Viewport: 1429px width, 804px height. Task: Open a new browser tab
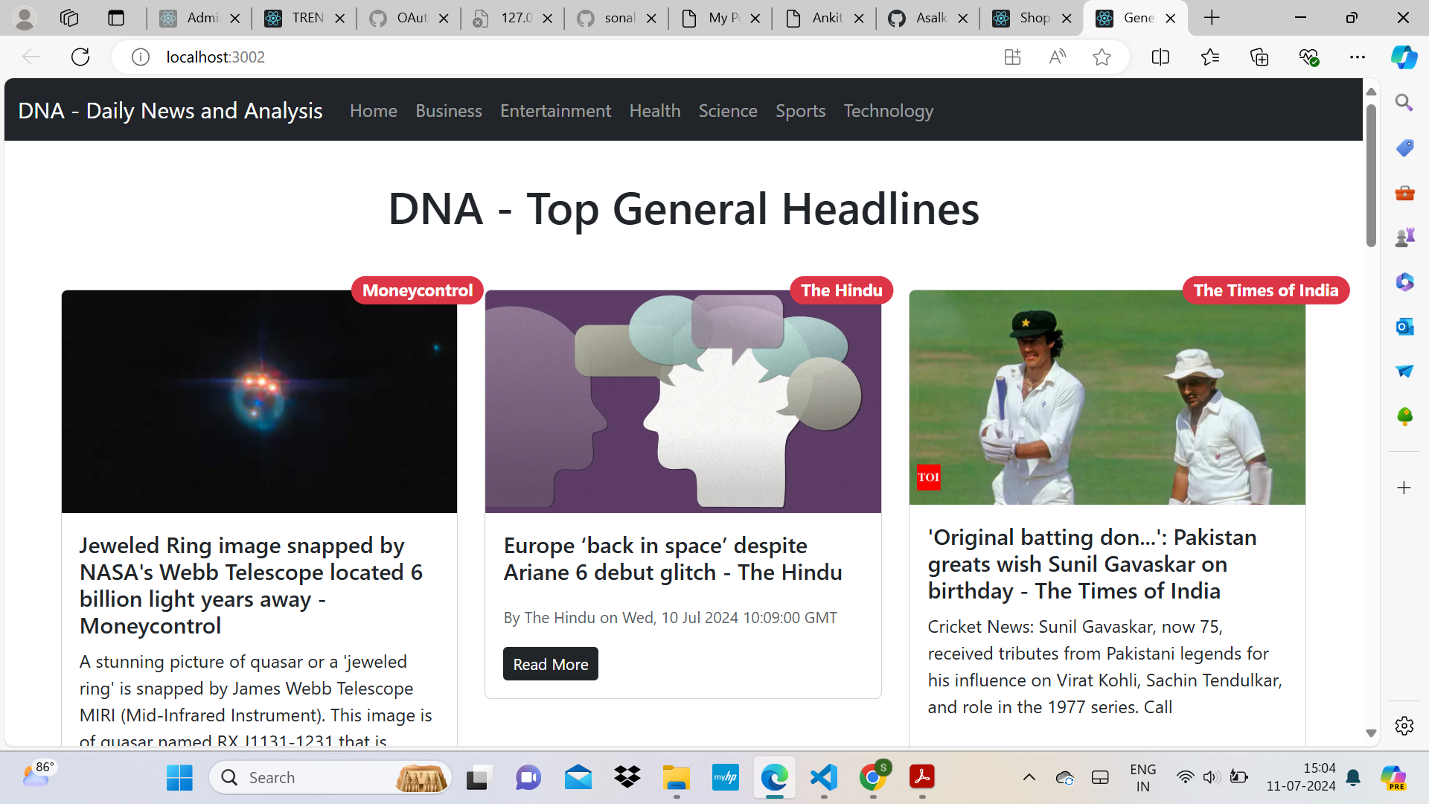pyautogui.click(x=1212, y=18)
